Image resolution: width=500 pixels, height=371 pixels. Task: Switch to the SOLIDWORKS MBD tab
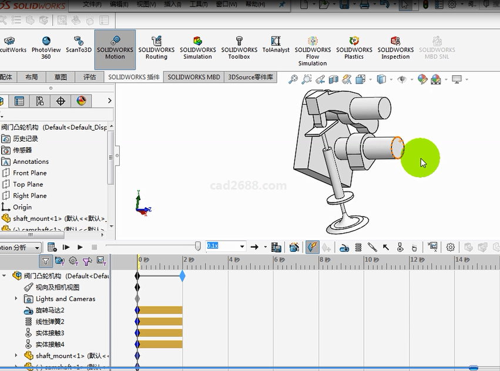pyautogui.click(x=194, y=77)
